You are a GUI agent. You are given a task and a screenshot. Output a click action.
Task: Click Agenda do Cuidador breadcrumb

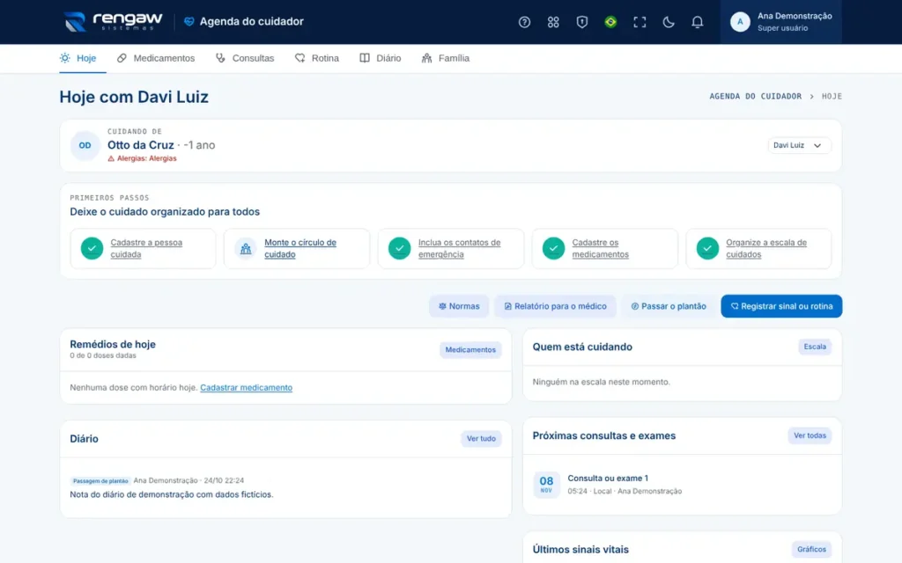(755, 97)
